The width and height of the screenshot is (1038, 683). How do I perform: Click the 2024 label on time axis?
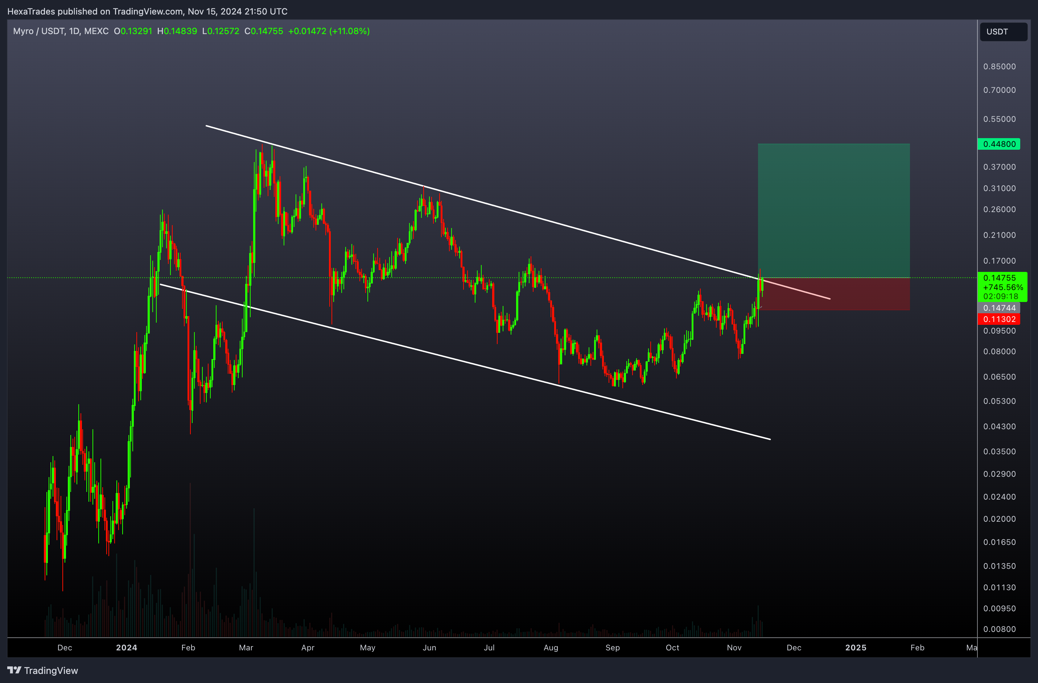coord(127,647)
